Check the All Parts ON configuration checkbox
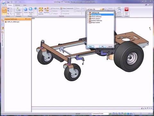The image size is (154, 116). click(88, 13)
